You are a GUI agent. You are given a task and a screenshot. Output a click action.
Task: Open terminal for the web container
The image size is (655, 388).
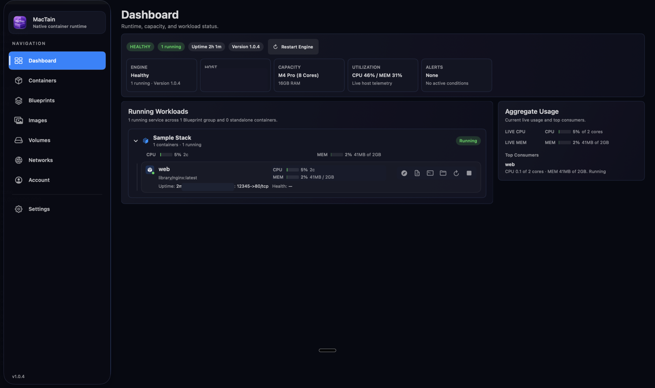click(430, 173)
